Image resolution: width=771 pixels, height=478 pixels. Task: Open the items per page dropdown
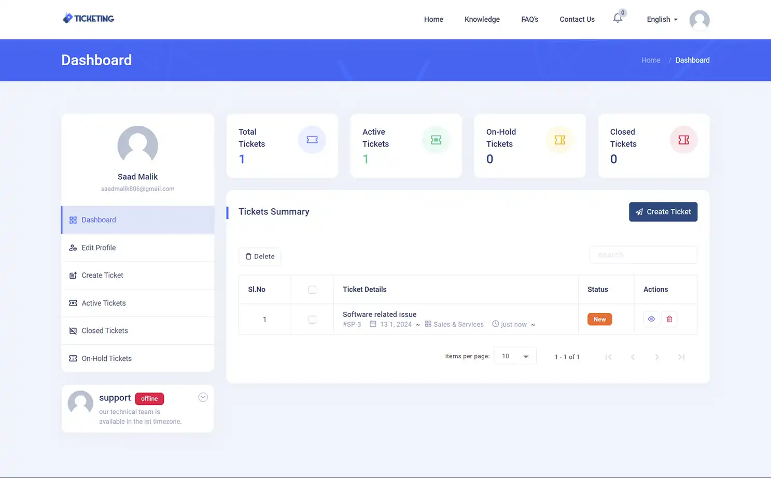[x=514, y=356]
